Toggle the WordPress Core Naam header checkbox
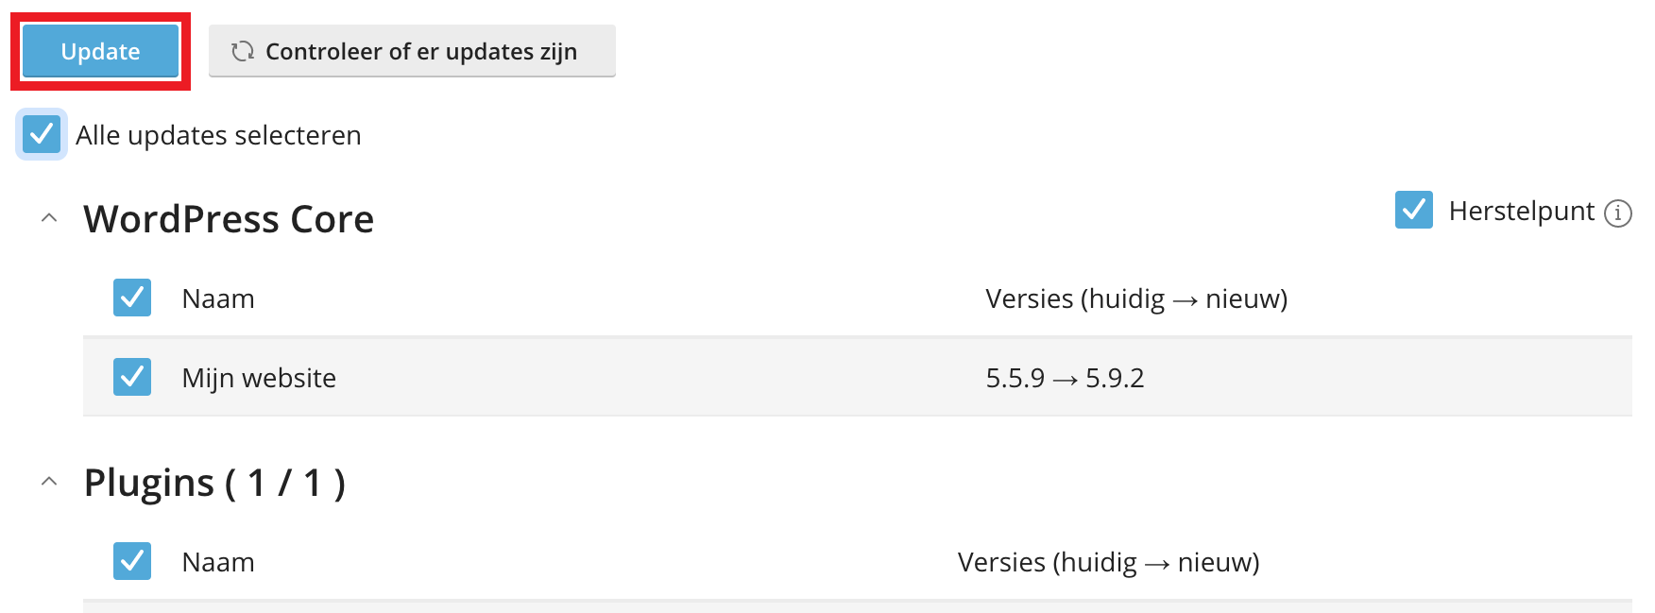Viewport: 1655px width, 613px height. [132, 298]
